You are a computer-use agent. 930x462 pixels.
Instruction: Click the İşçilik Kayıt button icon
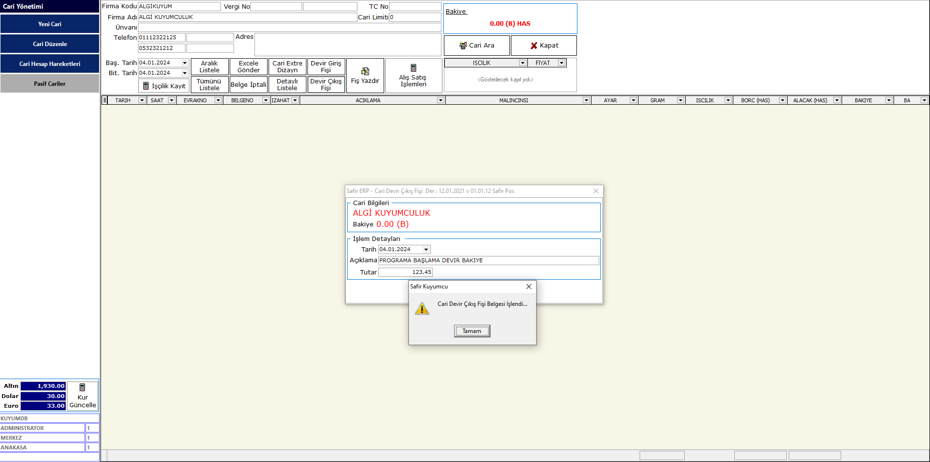(x=146, y=86)
